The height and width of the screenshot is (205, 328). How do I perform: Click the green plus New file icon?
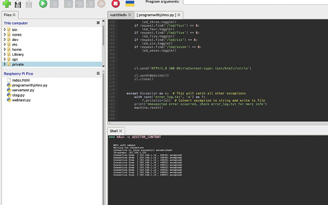(x=7, y=3)
